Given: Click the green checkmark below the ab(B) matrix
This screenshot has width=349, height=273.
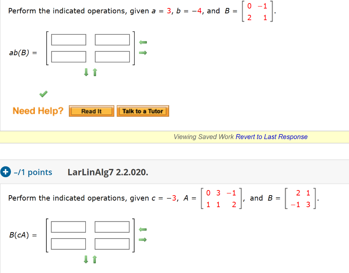Looking at the screenshot, I should pos(43,93).
